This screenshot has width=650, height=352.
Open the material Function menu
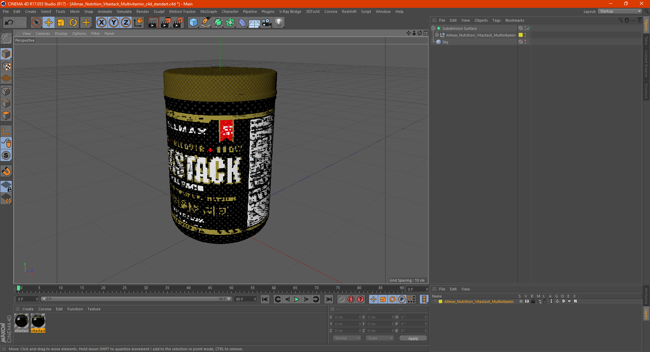pos(75,309)
